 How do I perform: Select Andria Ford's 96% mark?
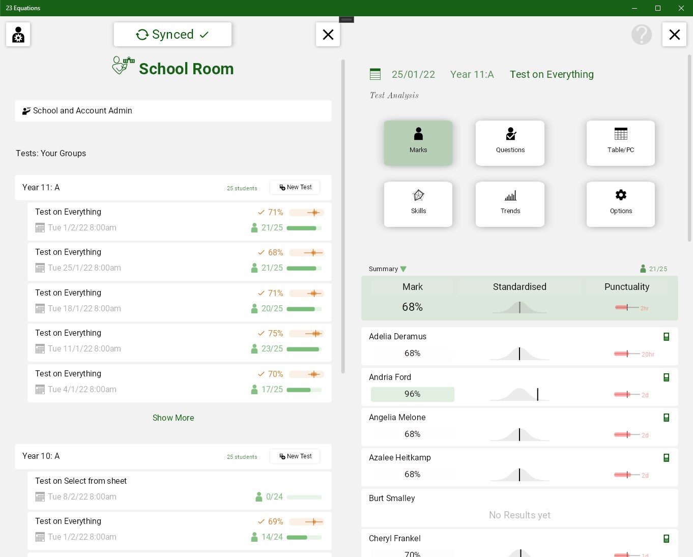coord(413,394)
